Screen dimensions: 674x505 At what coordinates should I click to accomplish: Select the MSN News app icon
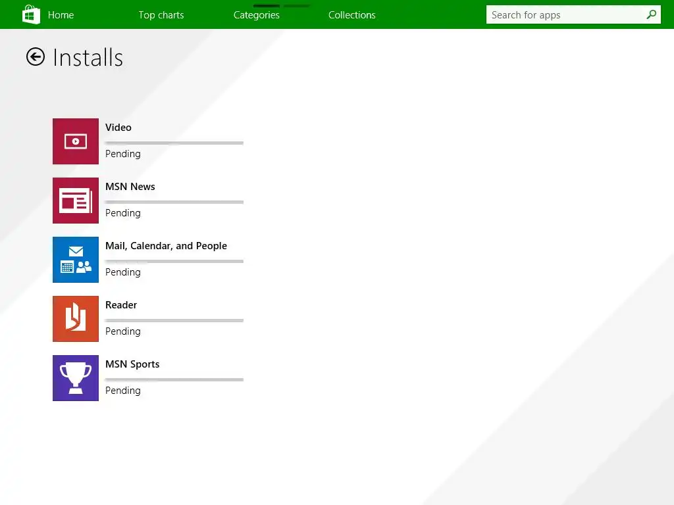[76, 201]
